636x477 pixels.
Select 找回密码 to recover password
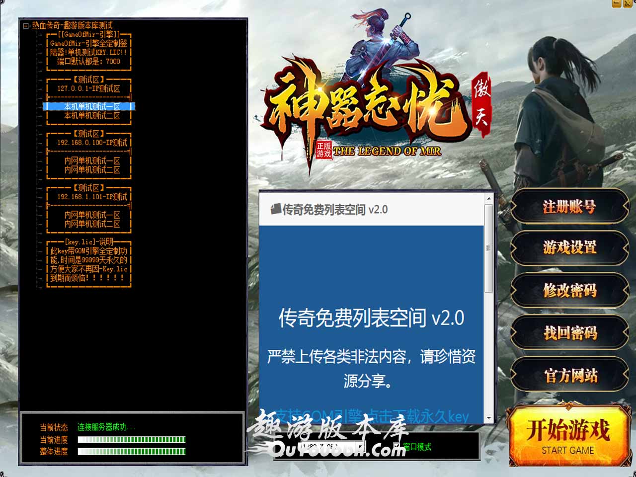569,333
